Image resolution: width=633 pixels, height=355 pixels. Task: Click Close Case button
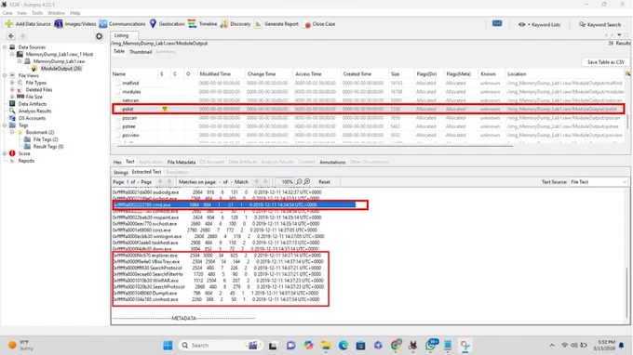coord(319,24)
